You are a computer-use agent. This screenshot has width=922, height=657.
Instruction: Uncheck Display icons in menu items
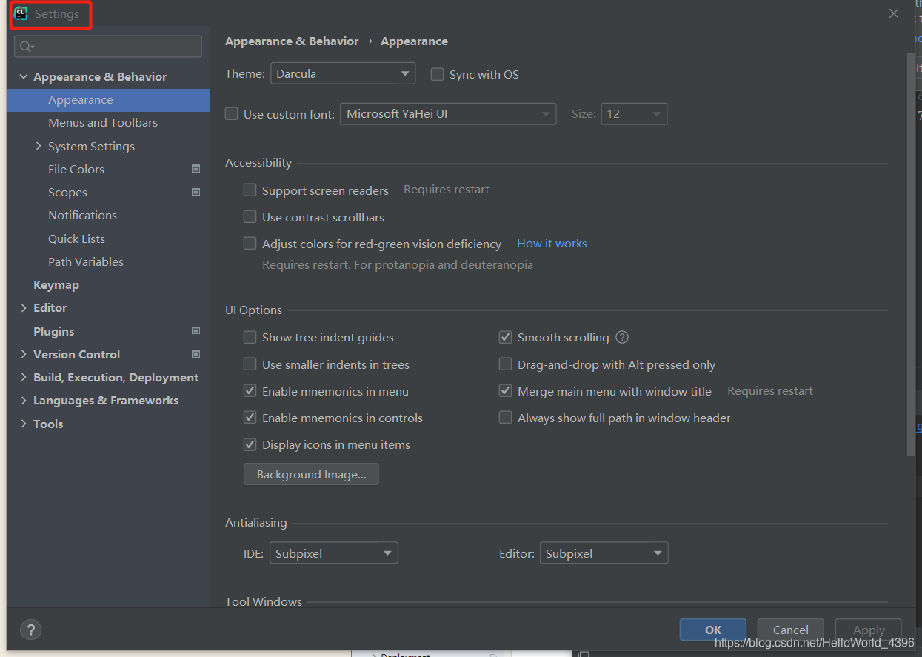click(x=250, y=444)
